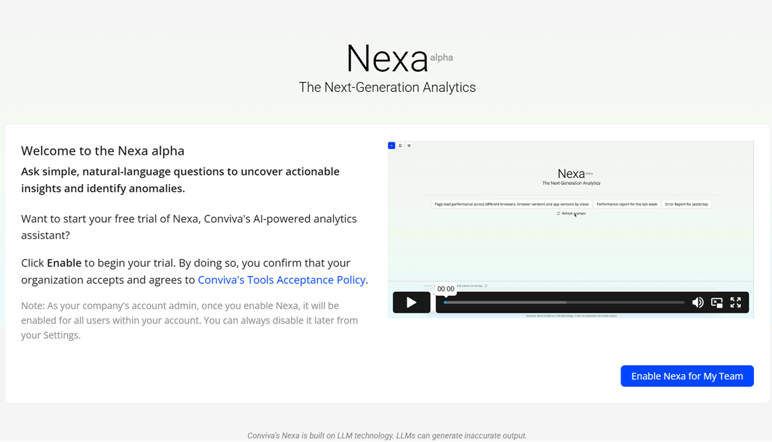Image resolution: width=772 pixels, height=442 pixels.
Task: Click the large Nexa page title
Action: [x=387, y=59]
